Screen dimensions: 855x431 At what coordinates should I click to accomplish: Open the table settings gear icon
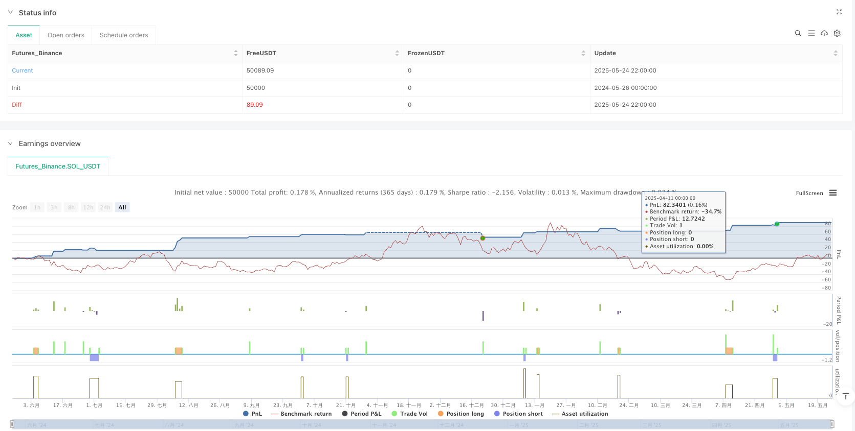837,33
